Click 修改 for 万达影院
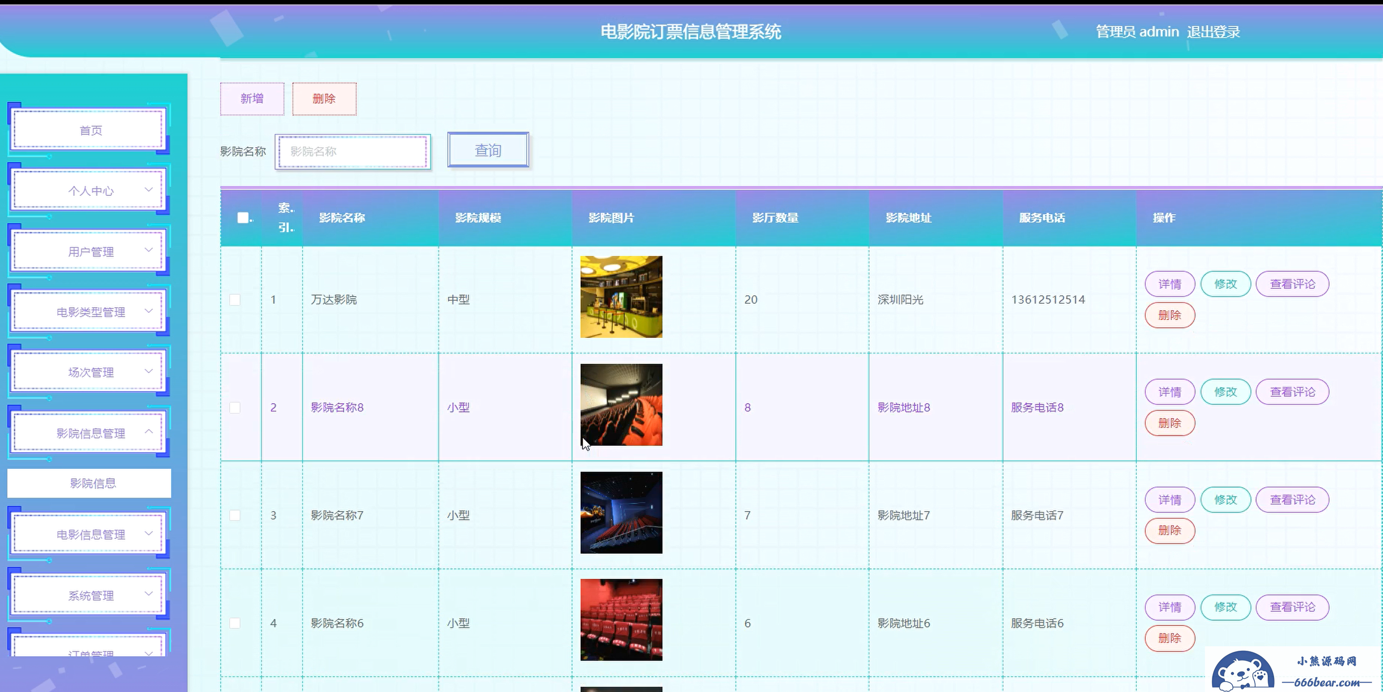 tap(1226, 284)
